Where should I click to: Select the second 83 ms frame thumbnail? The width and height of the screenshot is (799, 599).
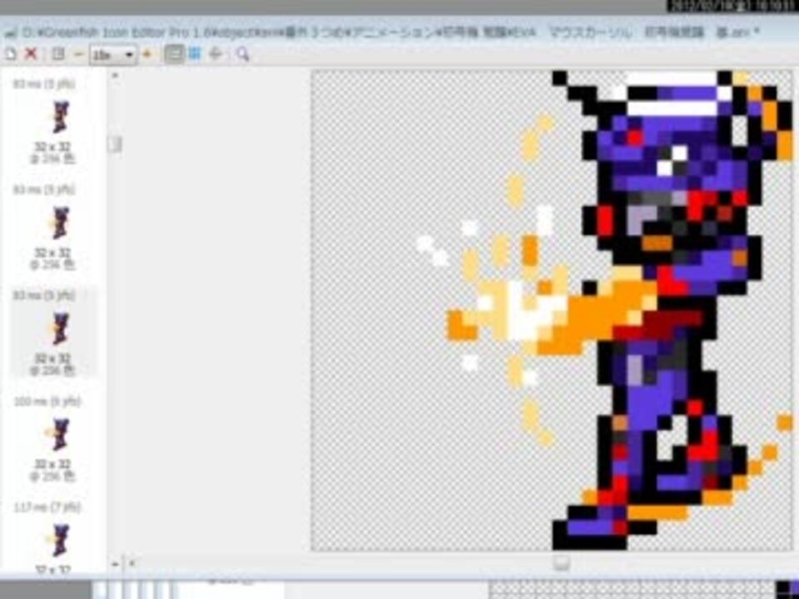[x=60, y=223]
